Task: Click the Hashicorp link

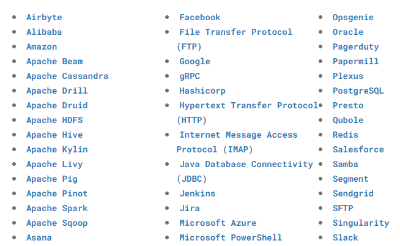Action: [202, 91]
